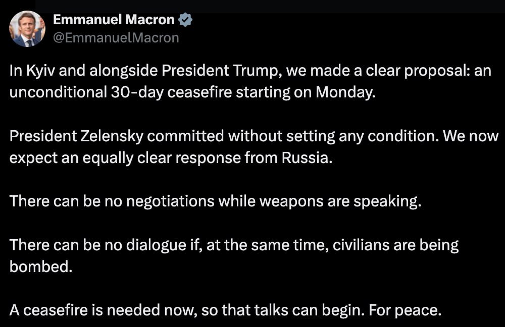Click the text "unconditional 30-day ceasefire"
505x327 pixels.
111,93
